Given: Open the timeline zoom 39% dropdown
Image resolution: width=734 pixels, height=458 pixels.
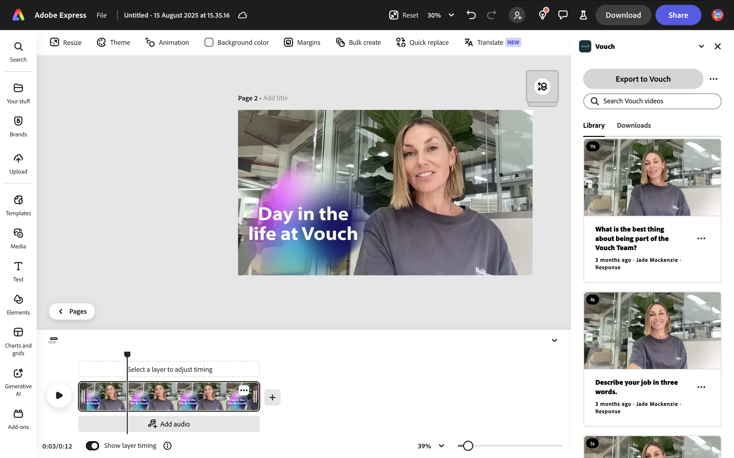Looking at the screenshot, I should [x=431, y=446].
